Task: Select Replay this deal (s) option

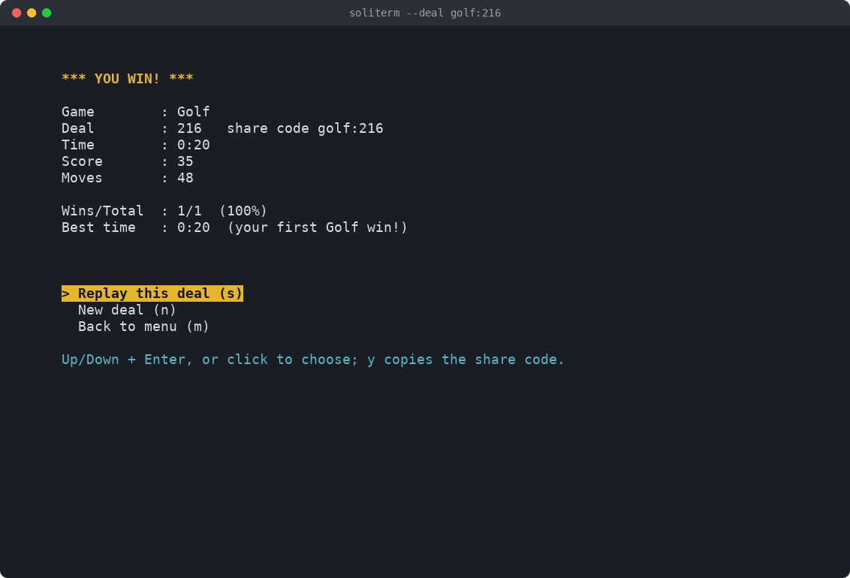Action: [x=152, y=293]
